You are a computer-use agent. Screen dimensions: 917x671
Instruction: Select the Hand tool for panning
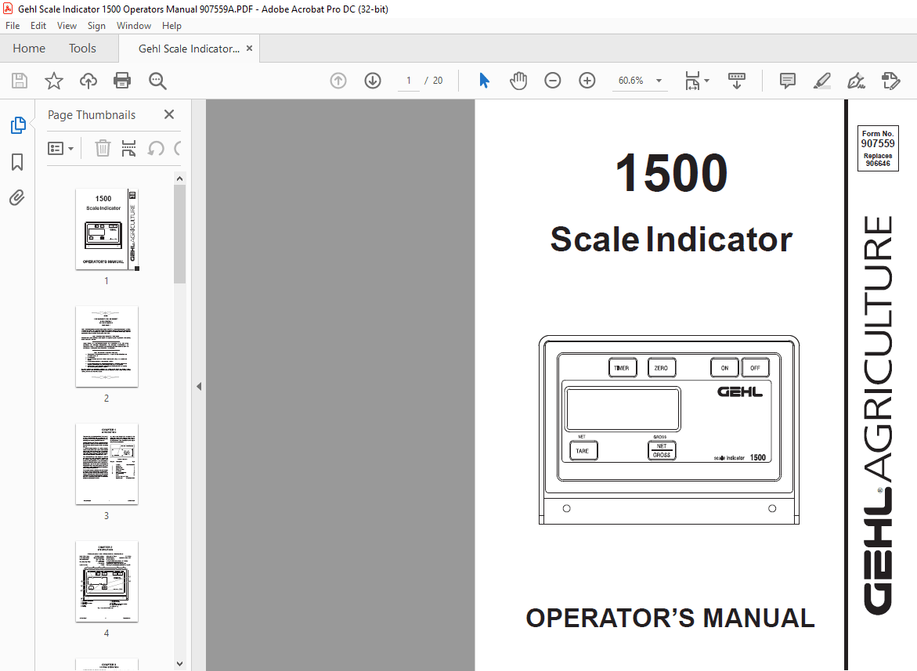click(x=518, y=80)
